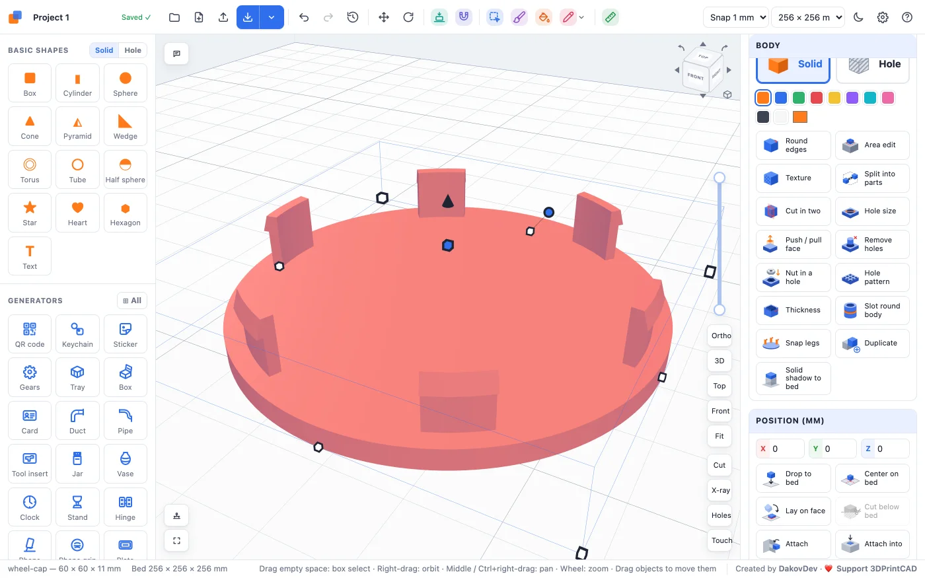
Task: Click the Project 1 title
Action: pyautogui.click(x=51, y=17)
